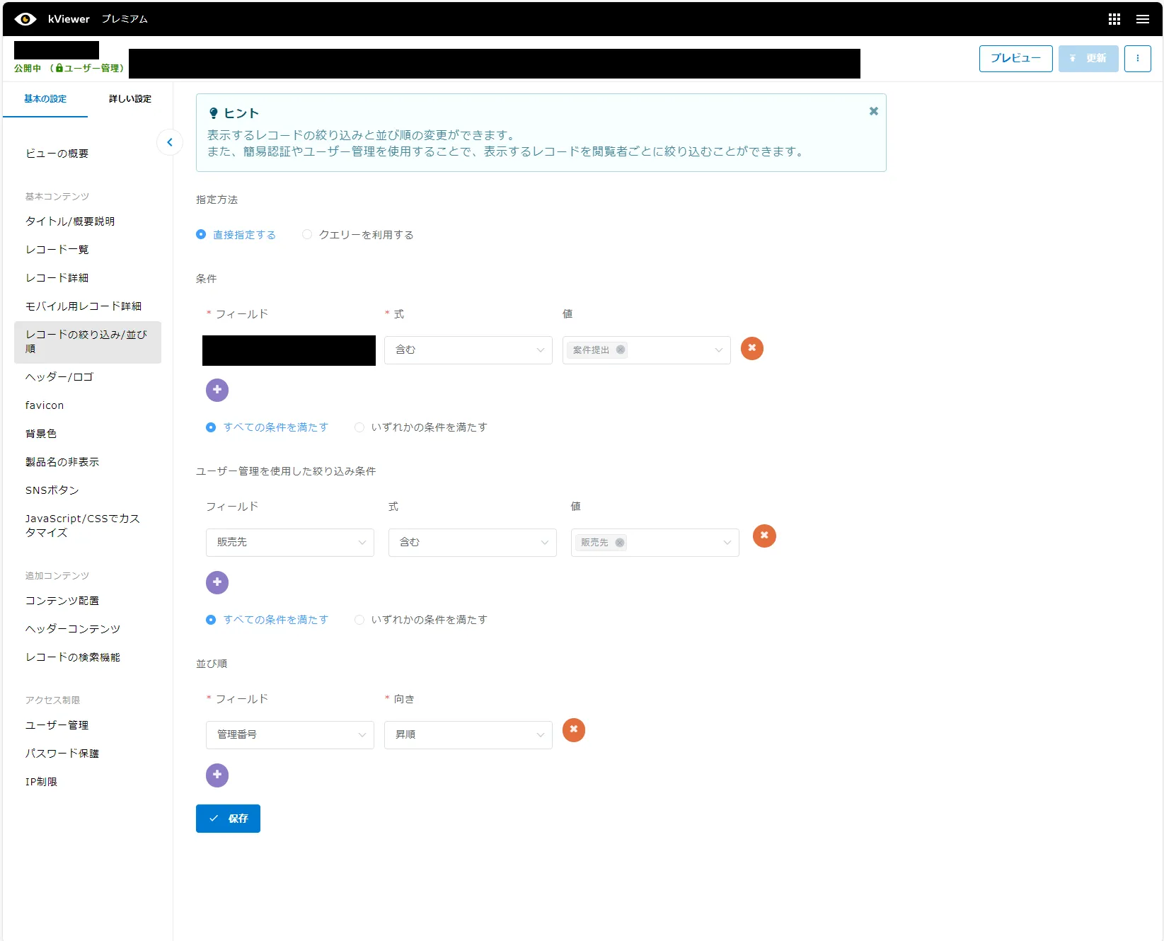Open the hamburger menu in top bar
Screen dimensions: 1164x941
tap(1142, 19)
